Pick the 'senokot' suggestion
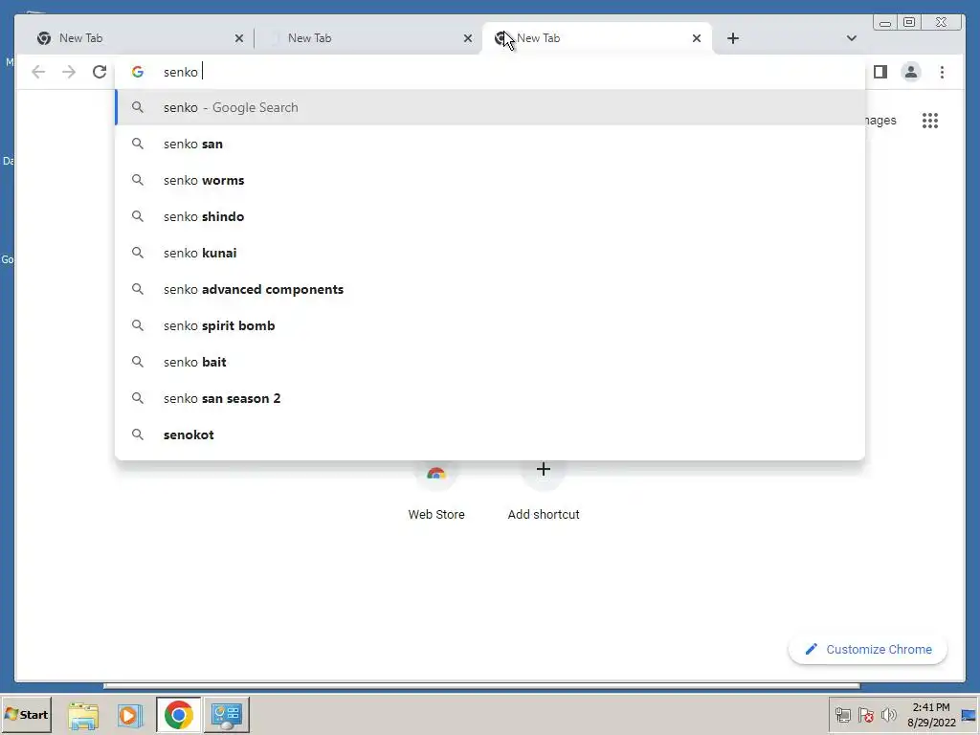This screenshot has height=735, width=980. tap(491, 434)
